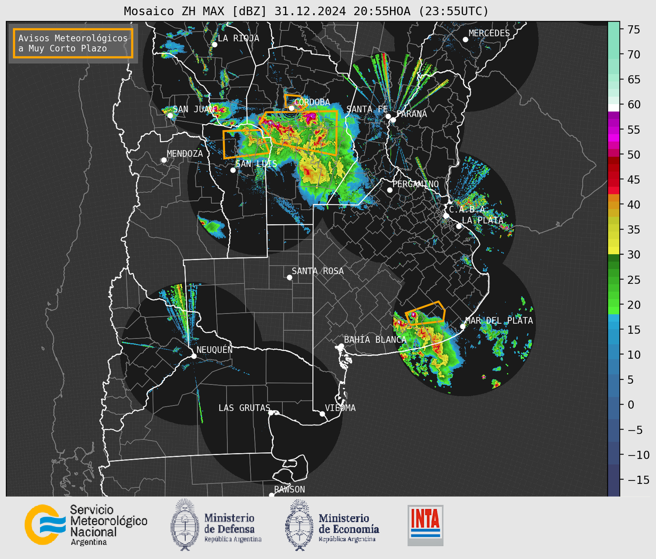
Task: Click the LA RIOJA city label
Action: click(x=238, y=38)
